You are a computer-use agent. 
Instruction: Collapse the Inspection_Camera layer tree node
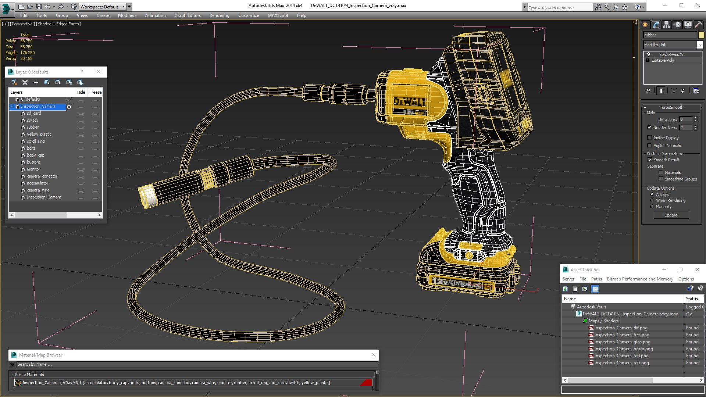(11, 107)
